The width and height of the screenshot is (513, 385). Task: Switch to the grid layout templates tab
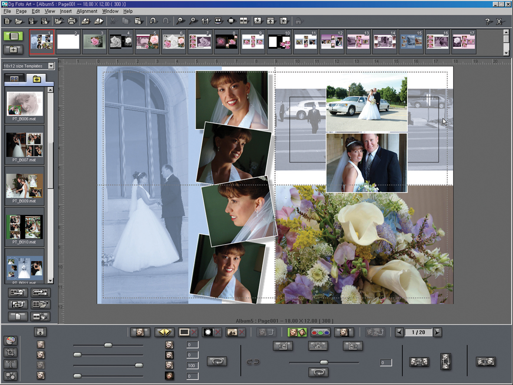pos(14,79)
